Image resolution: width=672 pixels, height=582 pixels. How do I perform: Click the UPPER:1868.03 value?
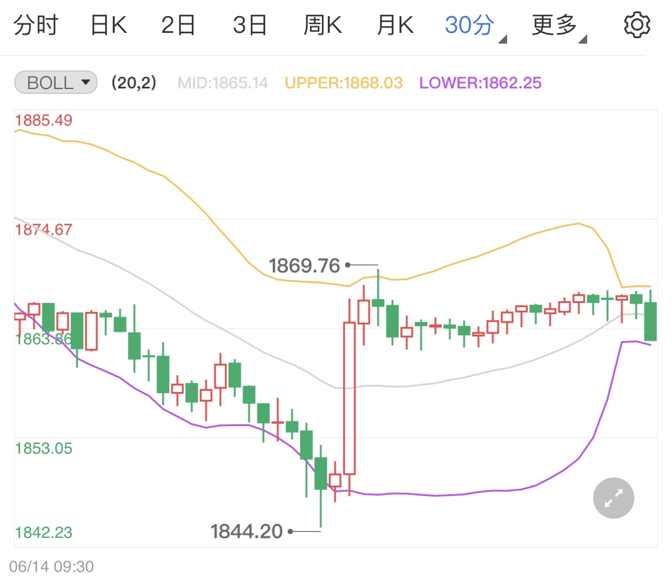pos(343,82)
